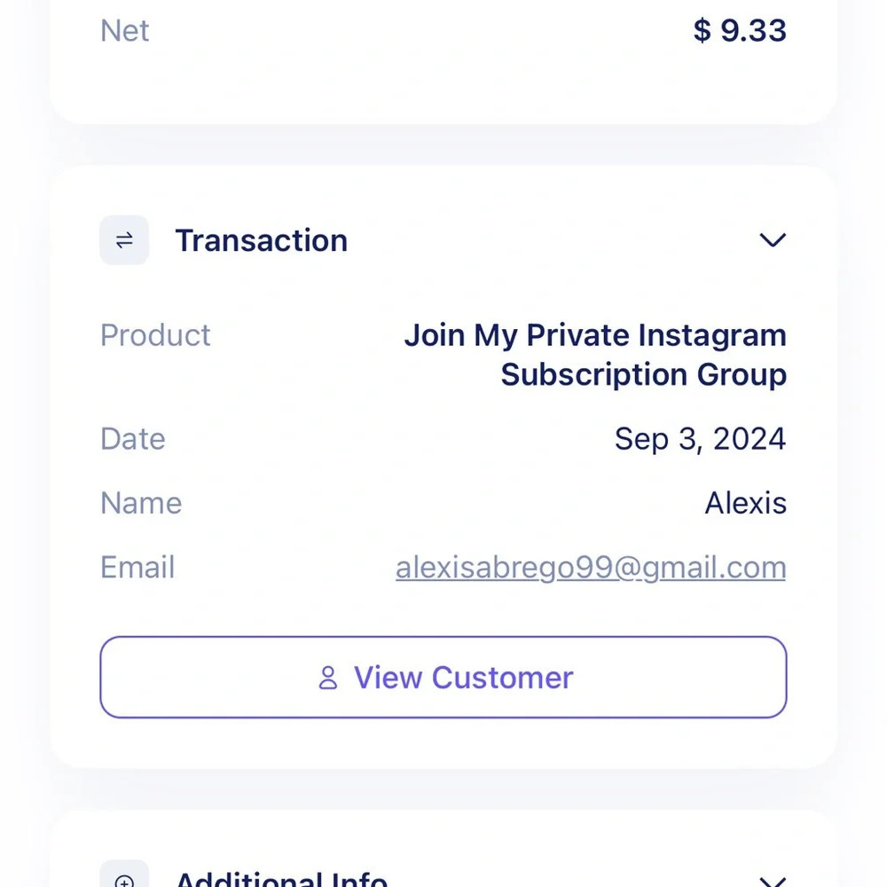Open the View Customer button
The width and height of the screenshot is (887, 887).
tap(443, 677)
